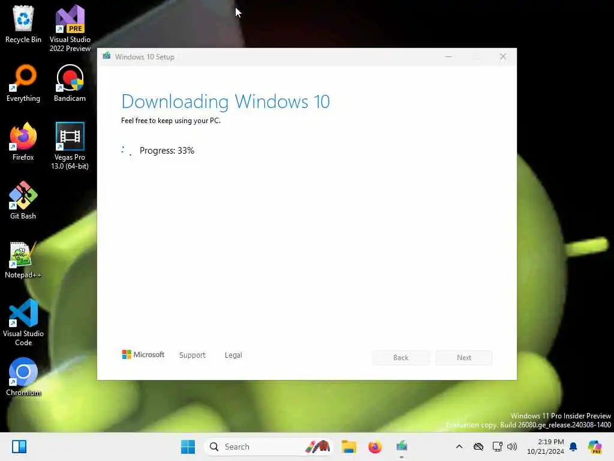Screen dimensions: 614x461
Task: Open the Legal link in Setup
Action: point(233,355)
